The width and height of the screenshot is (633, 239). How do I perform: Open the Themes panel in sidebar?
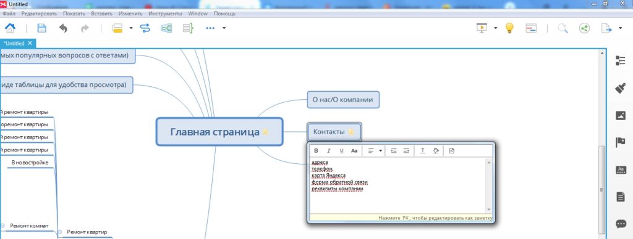pos(620,170)
